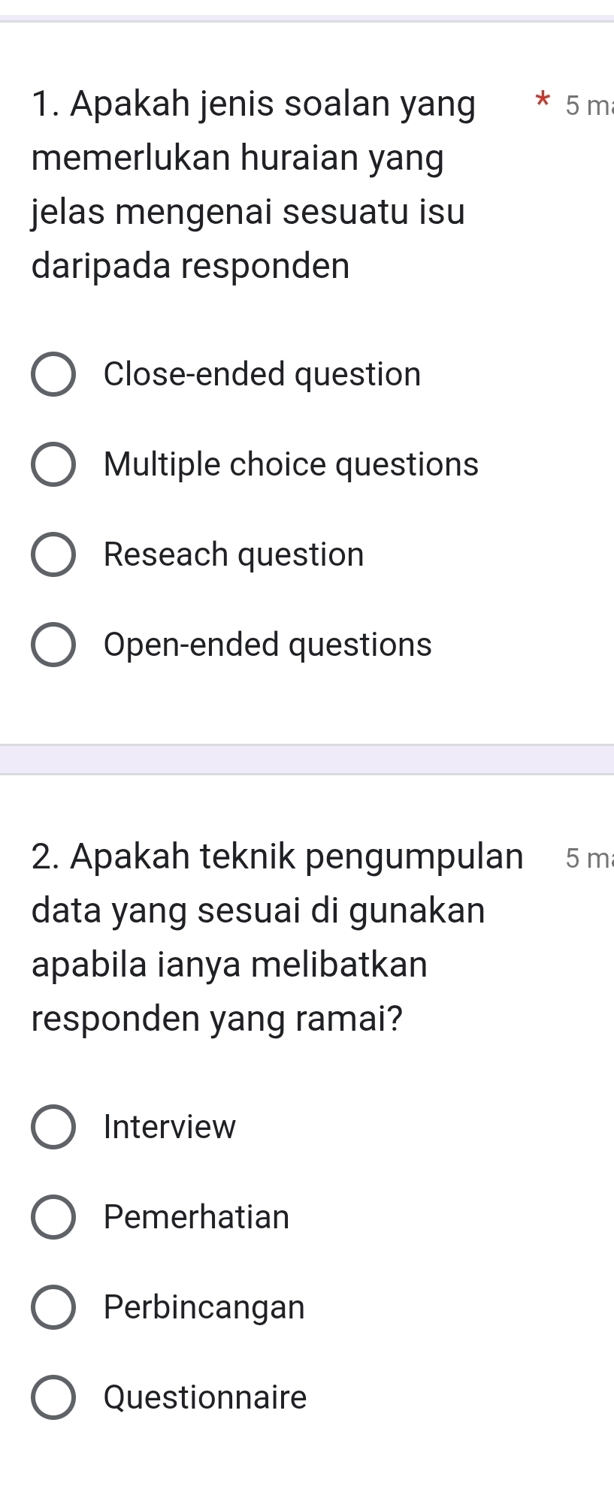The height and width of the screenshot is (1486, 614).
Task: Select the Close-ended question radio button
Action: (x=53, y=374)
